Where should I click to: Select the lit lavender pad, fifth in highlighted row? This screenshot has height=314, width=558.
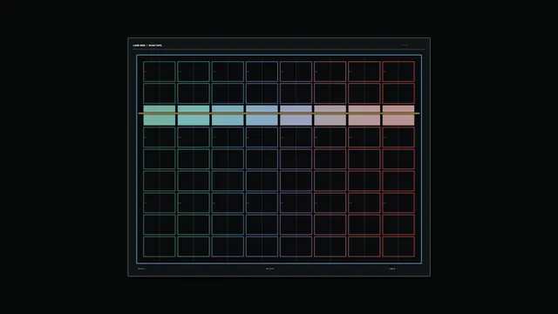pyautogui.click(x=296, y=115)
